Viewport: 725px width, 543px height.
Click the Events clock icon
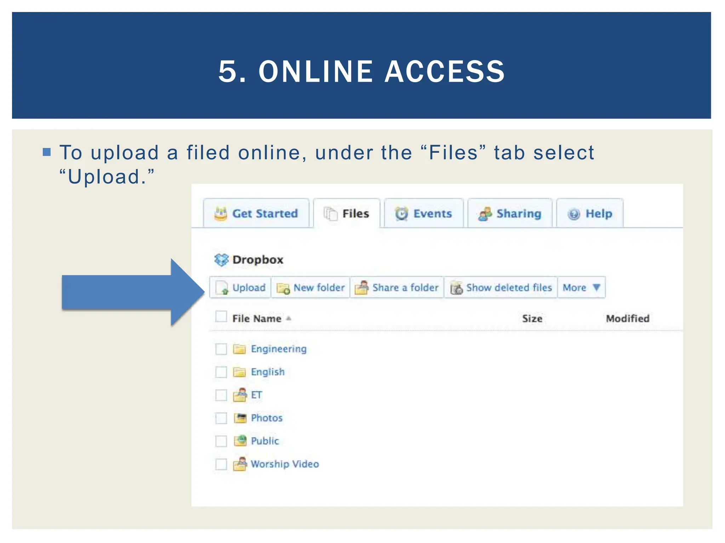401,214
